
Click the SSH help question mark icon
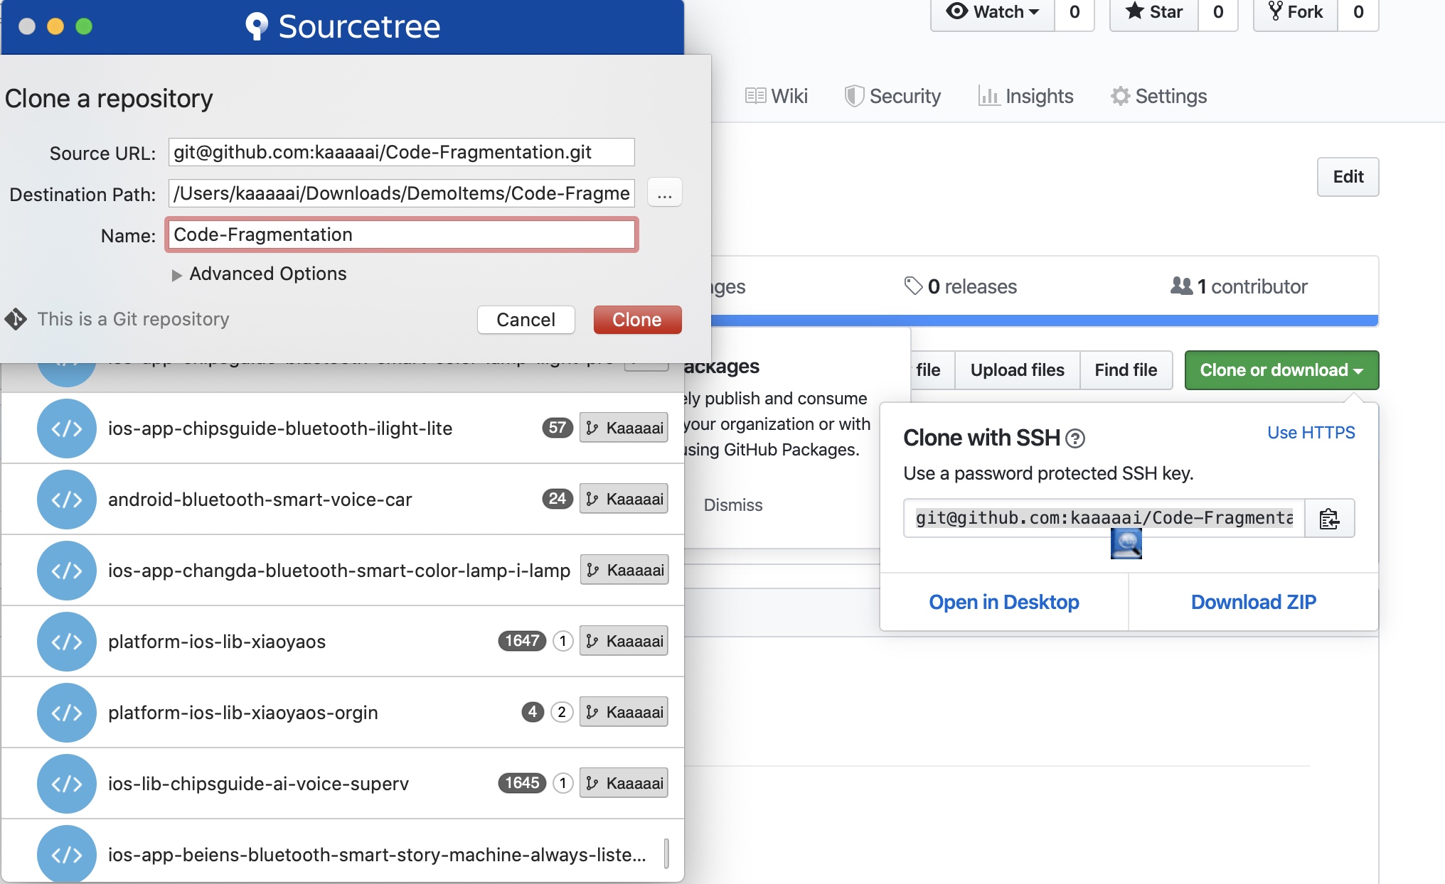coord(1075,439)
